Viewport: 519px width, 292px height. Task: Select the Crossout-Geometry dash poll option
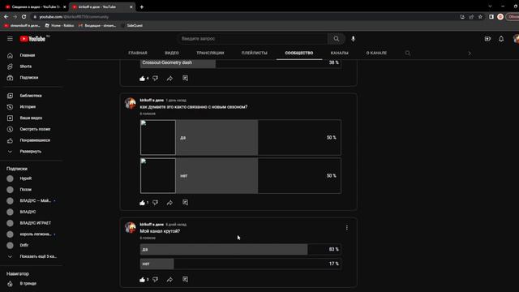241,63
